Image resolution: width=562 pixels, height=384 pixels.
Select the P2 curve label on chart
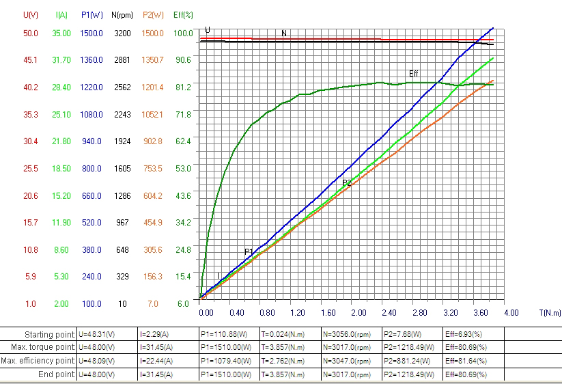[347, 182]
